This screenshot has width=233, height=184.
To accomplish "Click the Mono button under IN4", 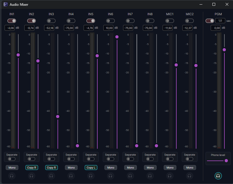I will click(x=71, y=168).
